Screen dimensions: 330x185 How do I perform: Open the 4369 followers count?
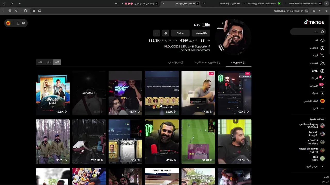(188, 41)
